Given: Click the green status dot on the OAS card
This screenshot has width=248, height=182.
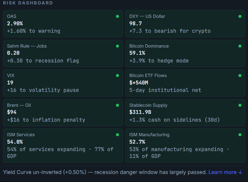Looking at the screenshot, I should click(x=117, y=16).
